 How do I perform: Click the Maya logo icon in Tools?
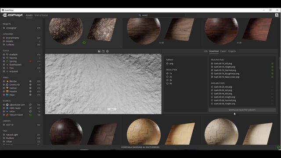click(x=7, y=95)
